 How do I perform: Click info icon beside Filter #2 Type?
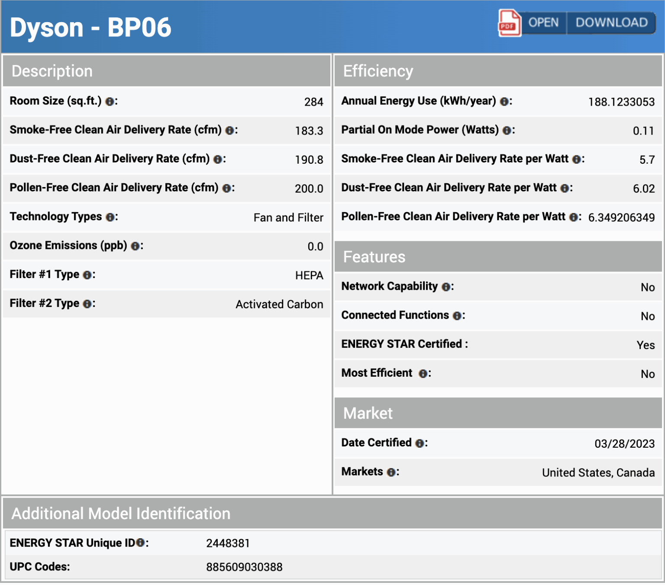(87, 304)
